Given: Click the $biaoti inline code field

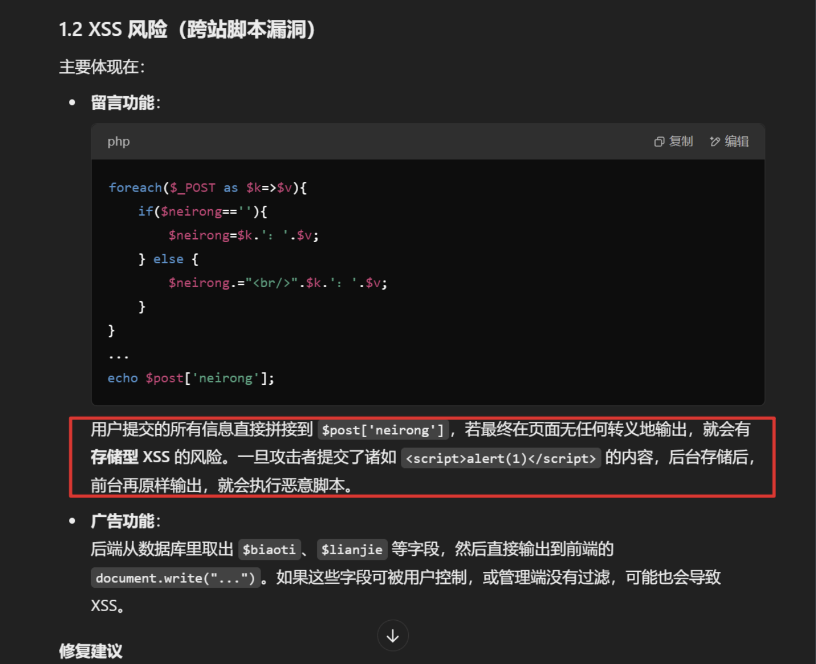Looking at the screenshot, I should click(x=269, y=549).
